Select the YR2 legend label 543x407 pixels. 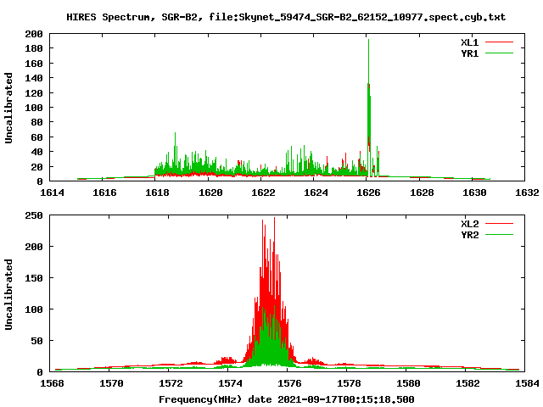tap(469, 235)
